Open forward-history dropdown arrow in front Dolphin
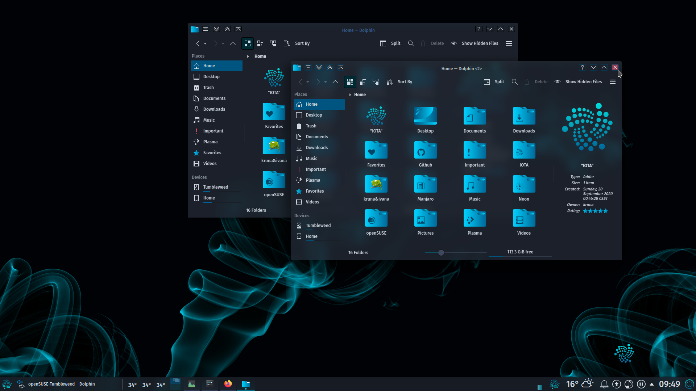 pyautogui.click(x=326, y=82)
